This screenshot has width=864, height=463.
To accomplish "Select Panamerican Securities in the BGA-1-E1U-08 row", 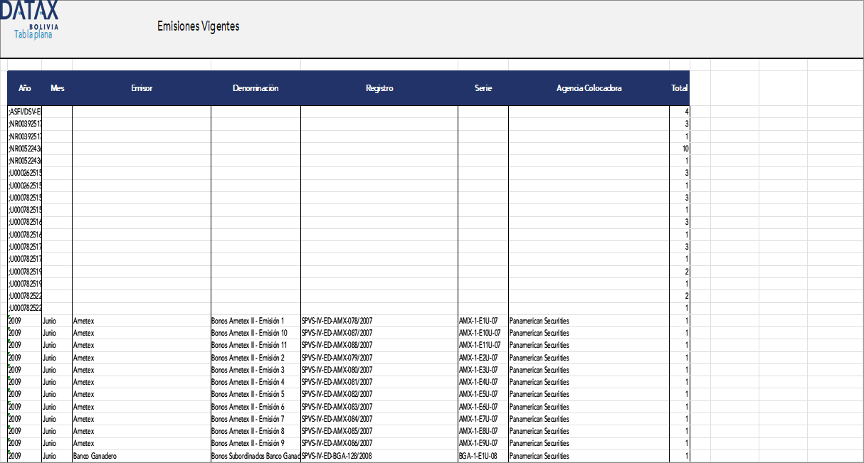I will coord(589,456).
